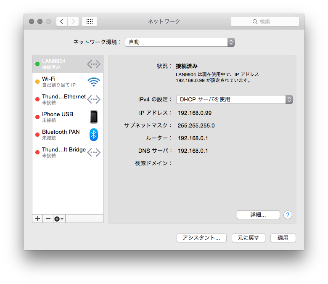Click the Thund...Ethernet arrows icon
This screenshot has width=328, height=284.
tap(94, 99)
